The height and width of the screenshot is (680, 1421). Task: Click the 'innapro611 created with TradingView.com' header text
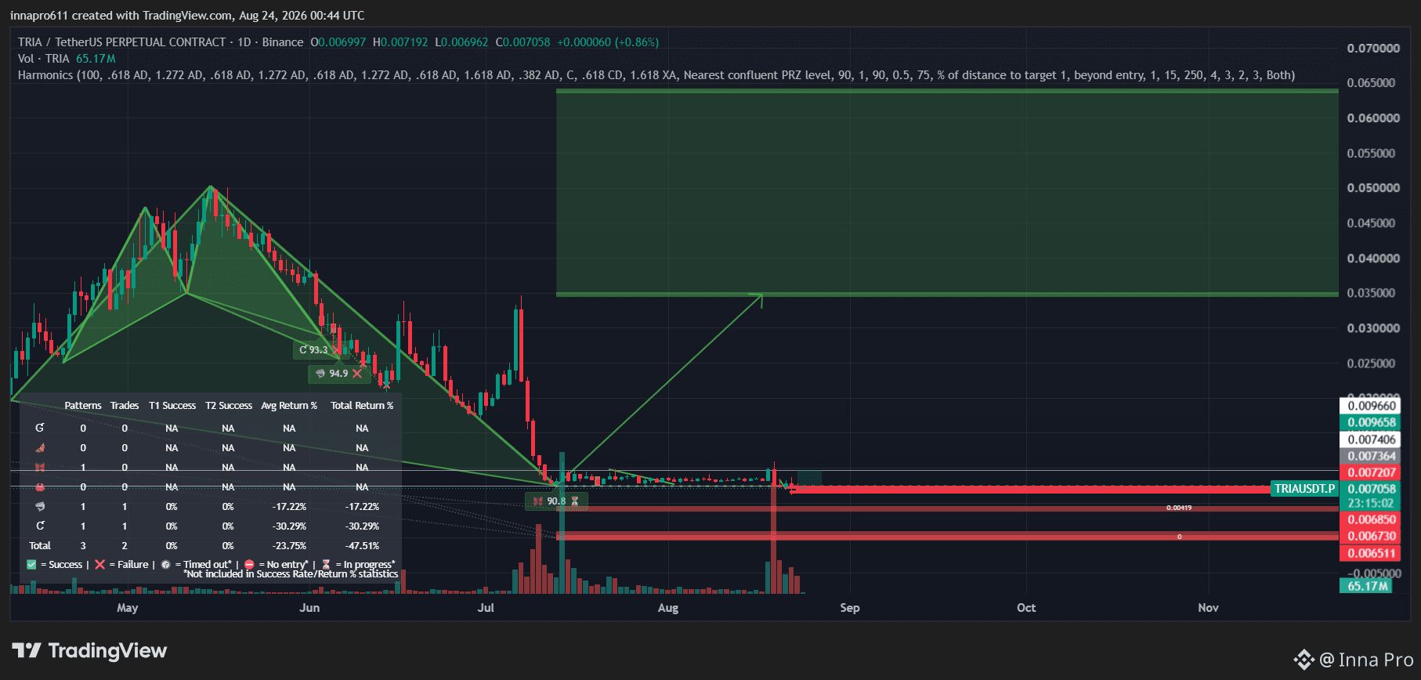(121, 16)
